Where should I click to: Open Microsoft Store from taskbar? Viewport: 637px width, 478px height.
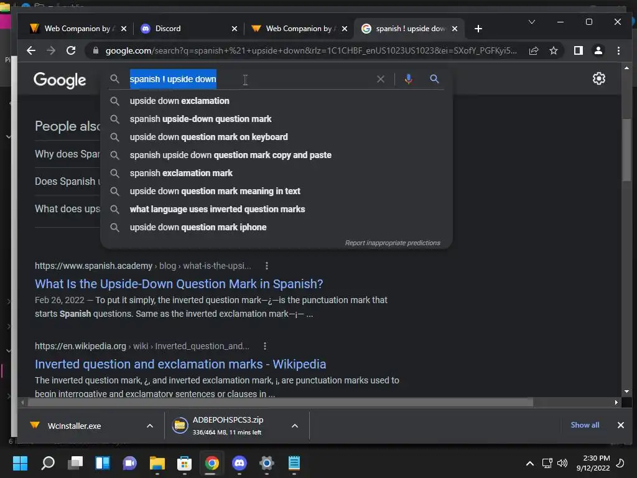coord(184,463)
